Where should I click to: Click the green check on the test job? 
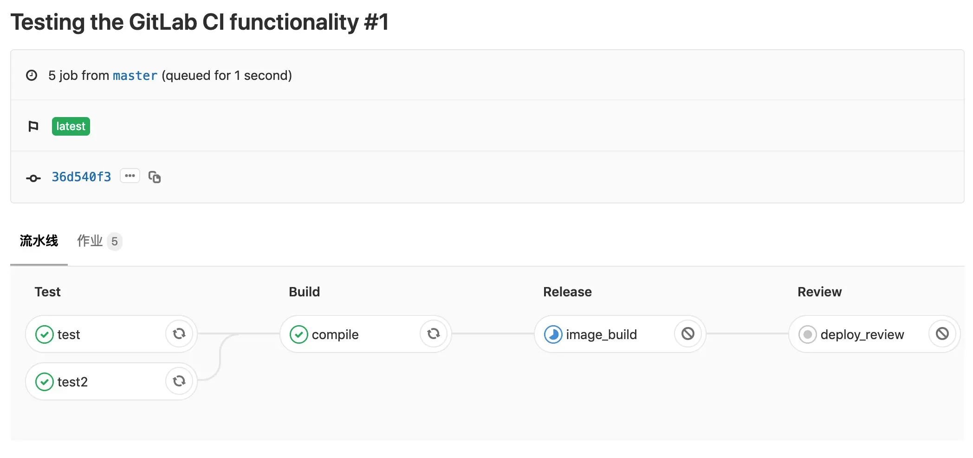(45, 334)
